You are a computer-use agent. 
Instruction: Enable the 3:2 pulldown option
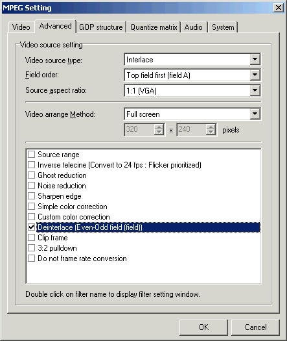[x=32, y=248]
